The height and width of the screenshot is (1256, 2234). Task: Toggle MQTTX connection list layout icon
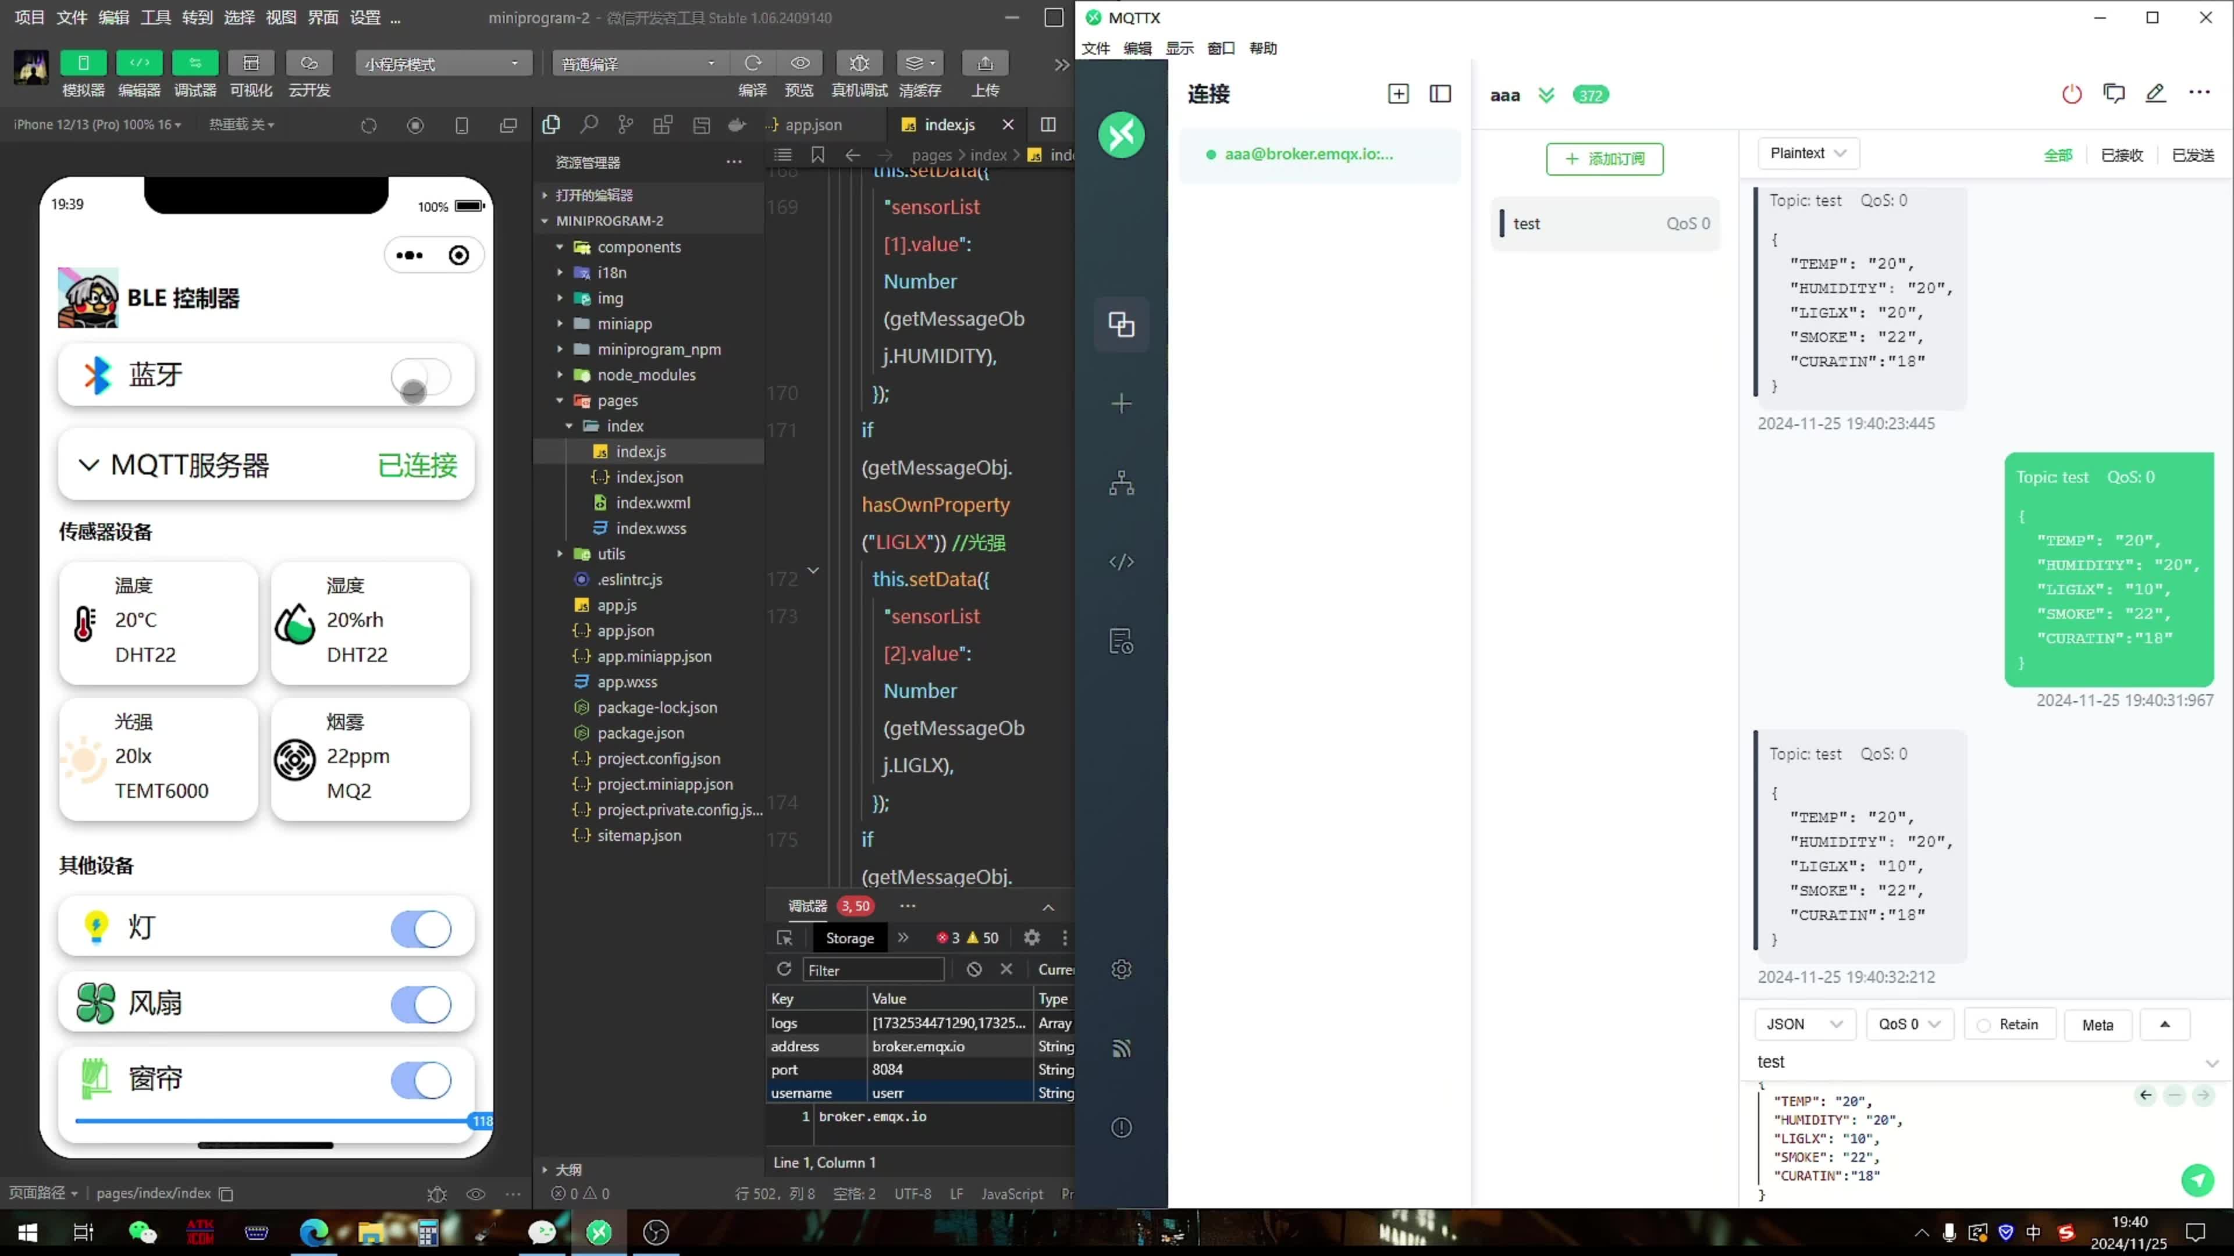click(1440, 94)
